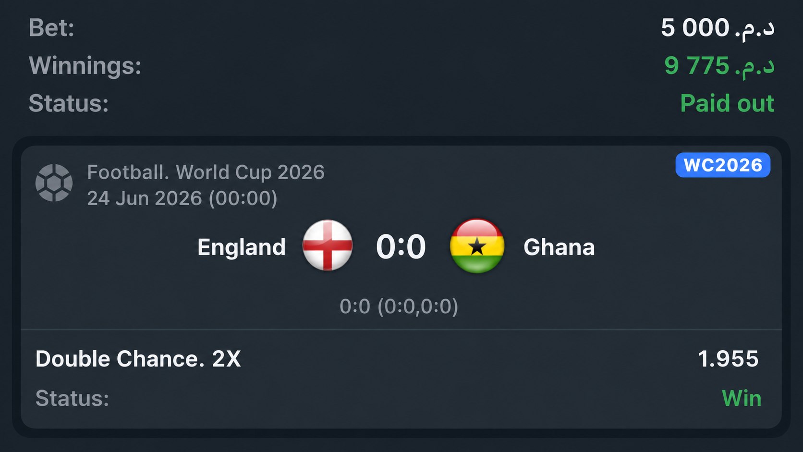
Task: Click the Bet: label
Action: pos(51,27)
